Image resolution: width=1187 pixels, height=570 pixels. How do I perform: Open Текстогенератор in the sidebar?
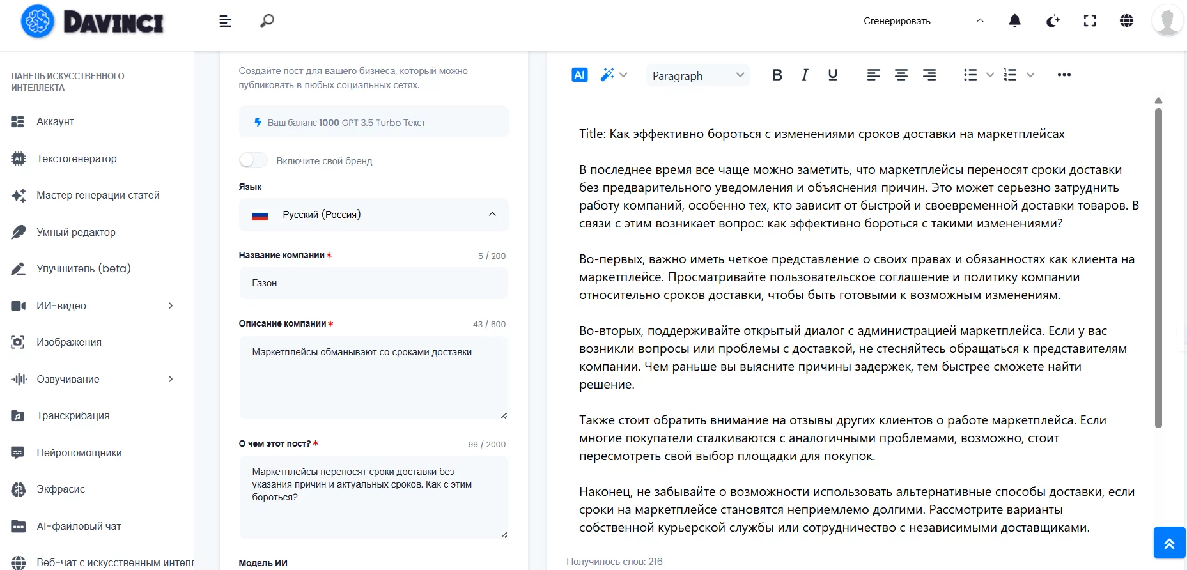(x=76, y=158)
